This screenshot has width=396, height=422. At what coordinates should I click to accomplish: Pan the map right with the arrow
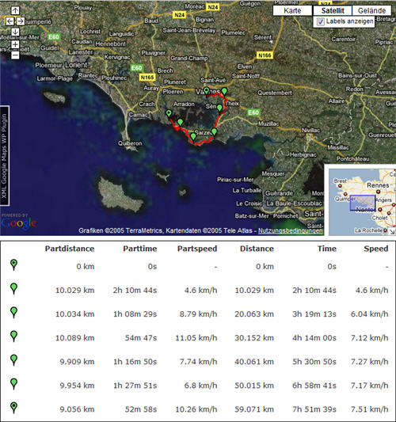tap(21, 21)
